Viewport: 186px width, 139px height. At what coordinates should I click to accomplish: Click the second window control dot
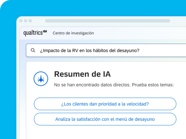[x=26, y=21]
